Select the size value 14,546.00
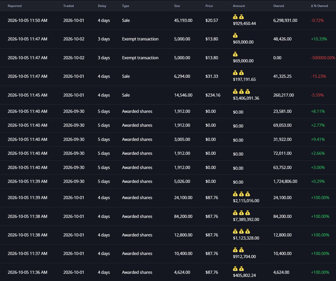 [x=183, y=95]
